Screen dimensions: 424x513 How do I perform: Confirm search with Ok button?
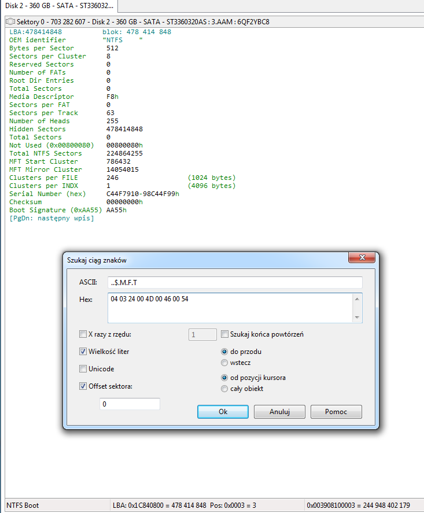(x=223, y=412)
